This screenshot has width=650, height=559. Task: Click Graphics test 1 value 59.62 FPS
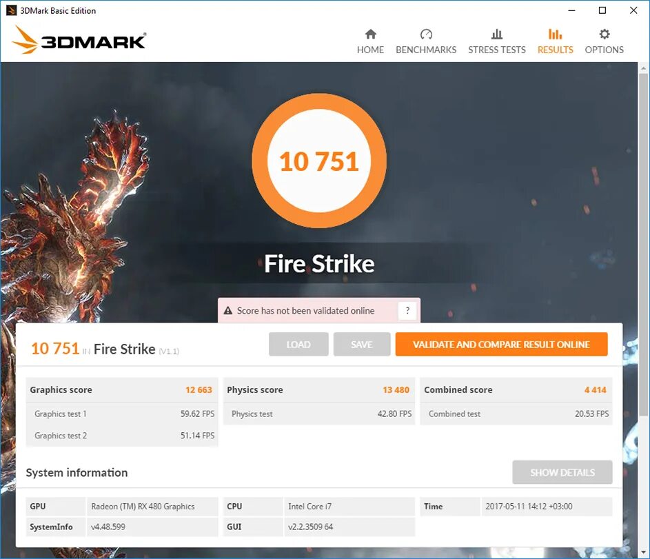click(197, 414)
